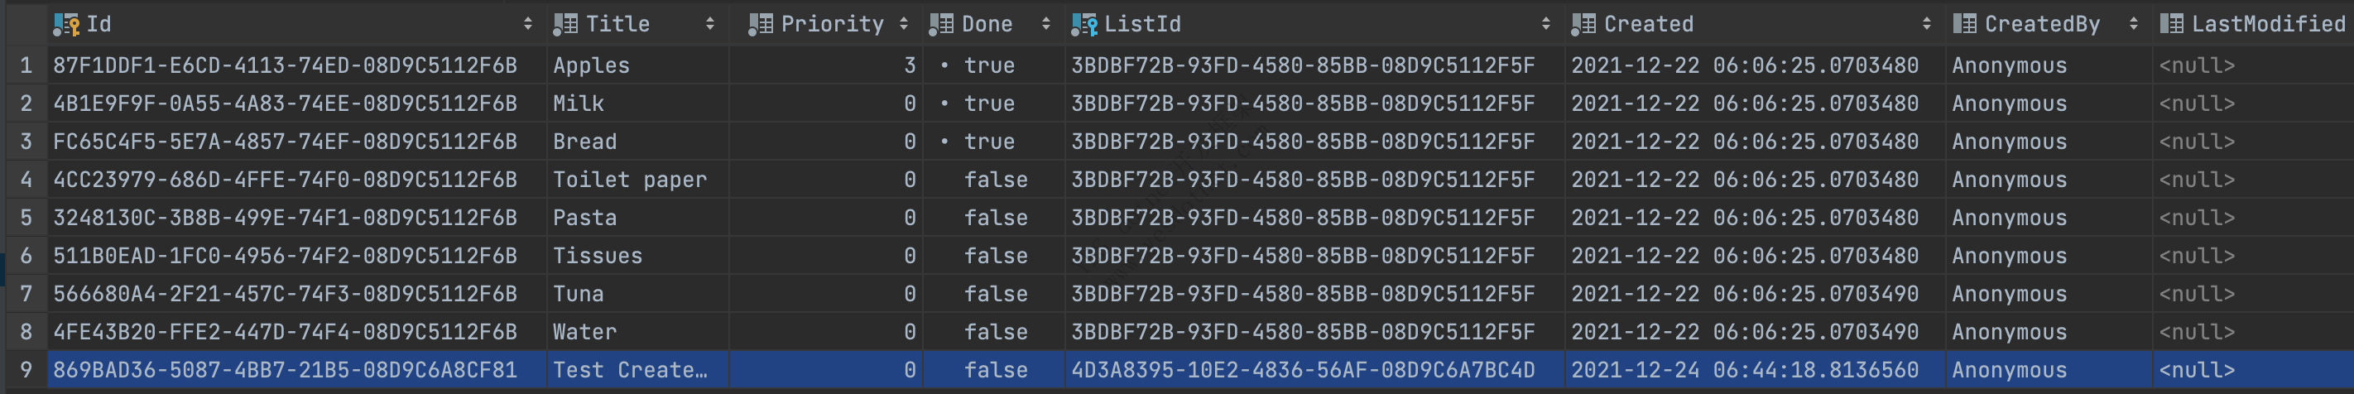This screenshot has height=394, width=2354.
Task: Click the CreatedBy column table icon
Action: [1964, 25]
